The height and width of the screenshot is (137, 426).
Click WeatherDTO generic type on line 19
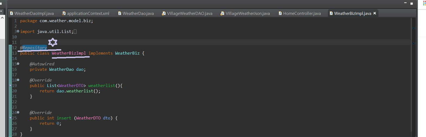pyautogui.click(x=71, y=86)
